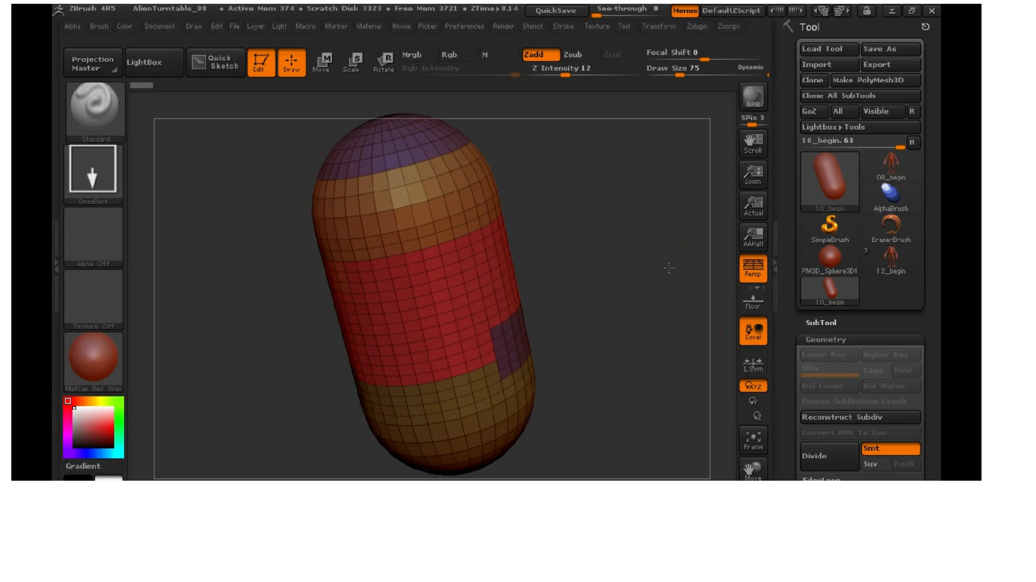The height and width of the screenshot is (582, 1036).
Task: Click the Save As button
Action: [891, 49]
